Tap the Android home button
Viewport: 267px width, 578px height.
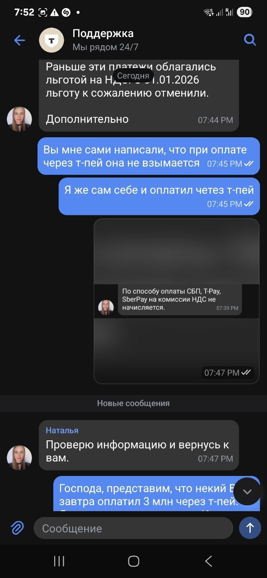pos(133,561)
